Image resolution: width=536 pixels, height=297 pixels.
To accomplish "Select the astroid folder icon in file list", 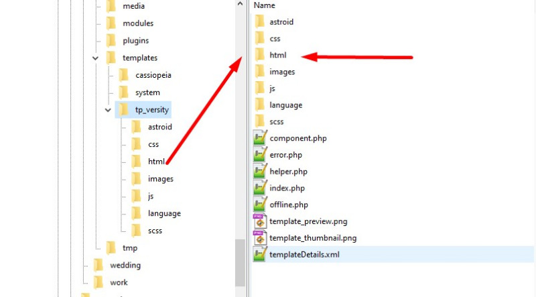I will pyautogui.click(x=260, y=22).
